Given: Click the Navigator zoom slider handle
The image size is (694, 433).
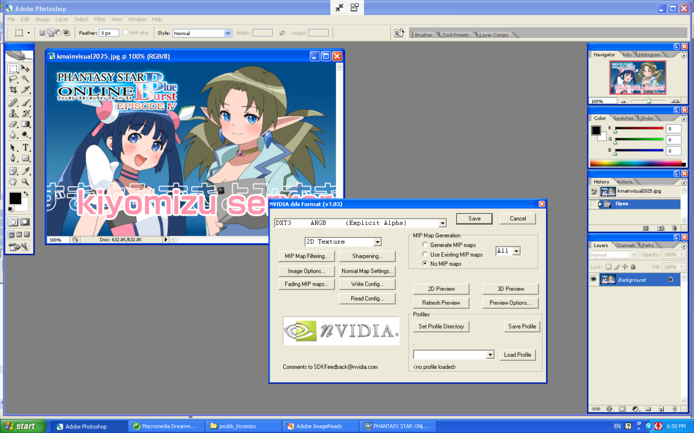Looking at the screenshot, I should click(649, 101).
